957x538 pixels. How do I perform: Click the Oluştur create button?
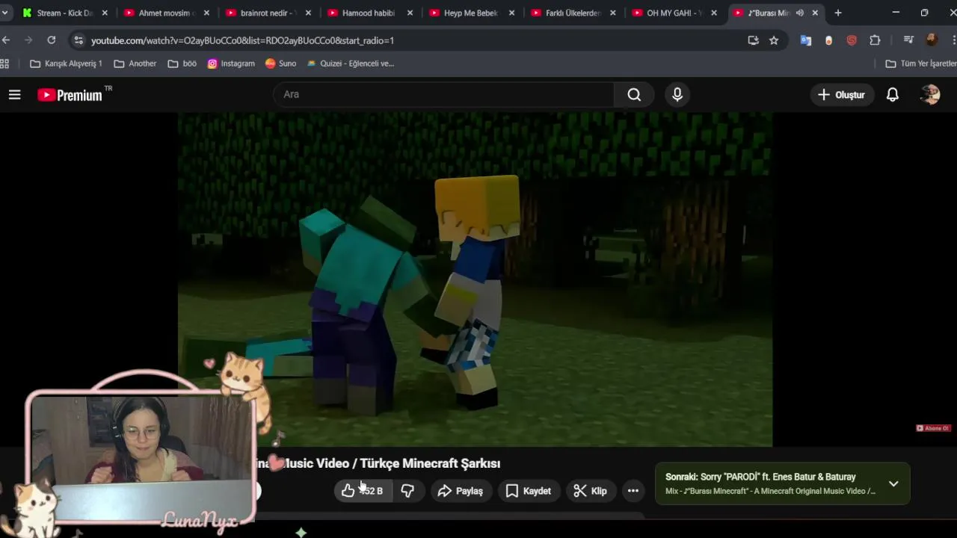[841, 95]
